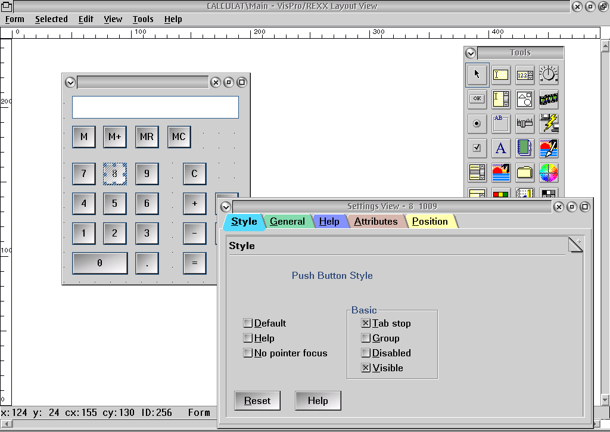
Task: Switch to the Position tab
Action: pos(430,222)
